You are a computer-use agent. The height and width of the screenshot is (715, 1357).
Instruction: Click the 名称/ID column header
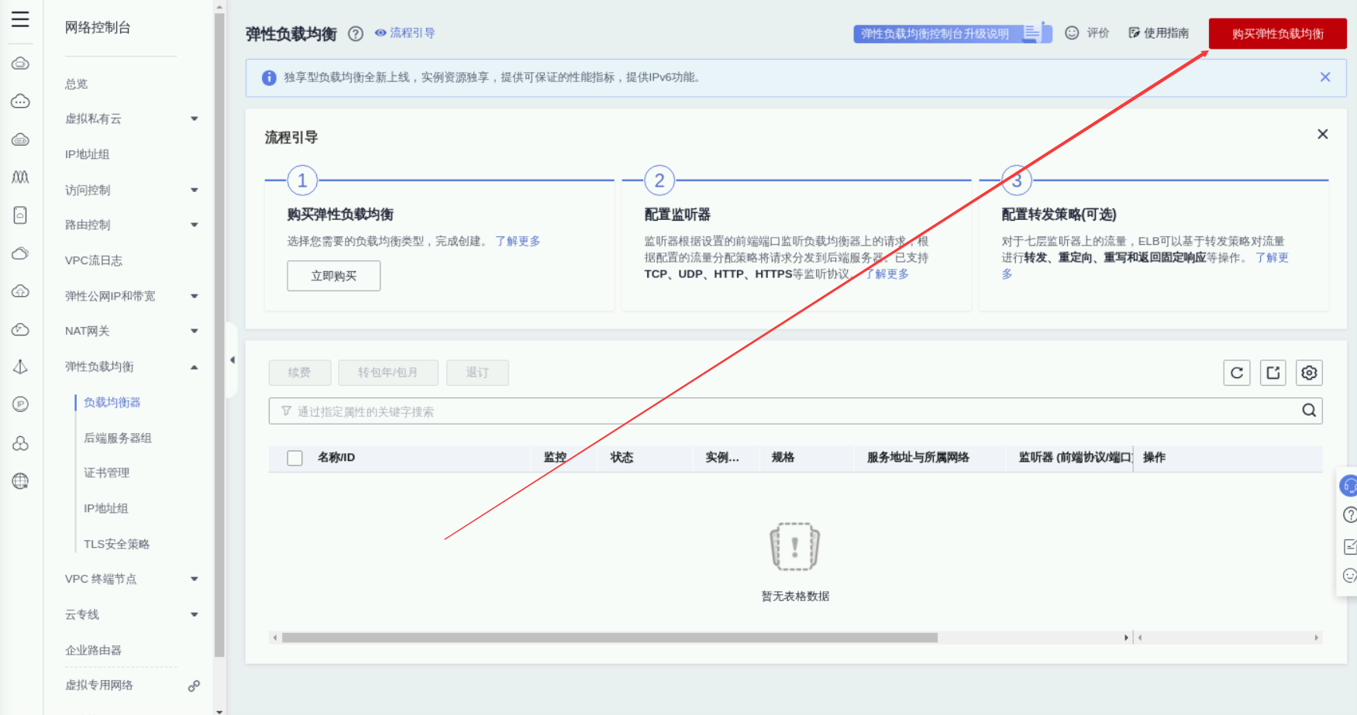point(336,457)
